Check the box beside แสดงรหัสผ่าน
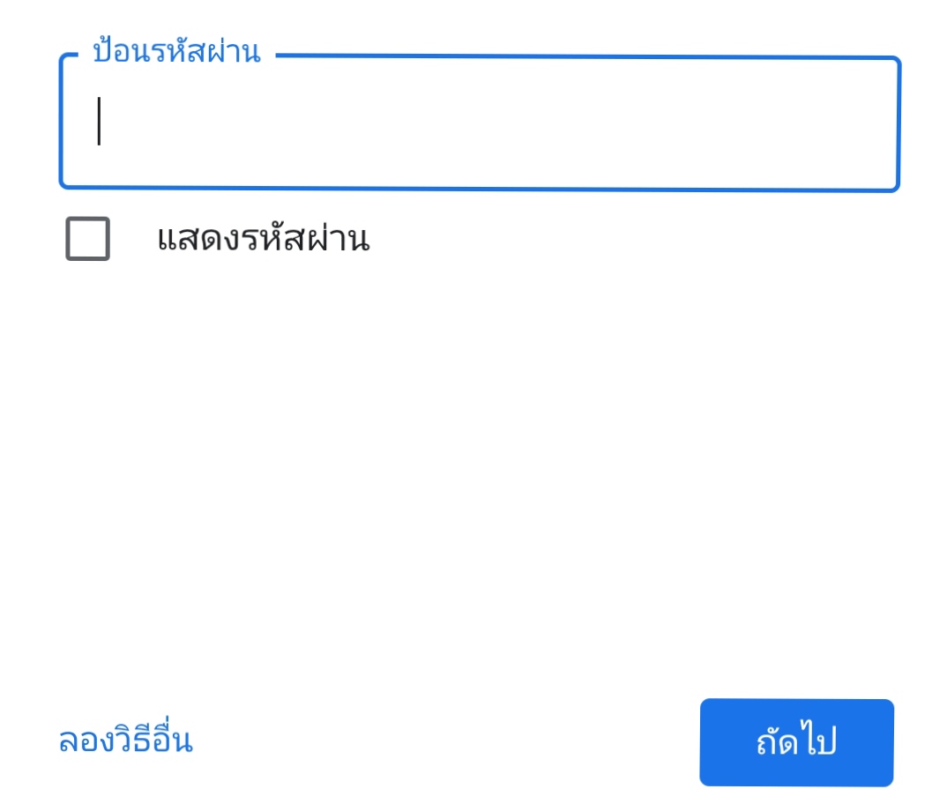Image resolution: width=947 pixels, height=804 pixels. point(87,239)
